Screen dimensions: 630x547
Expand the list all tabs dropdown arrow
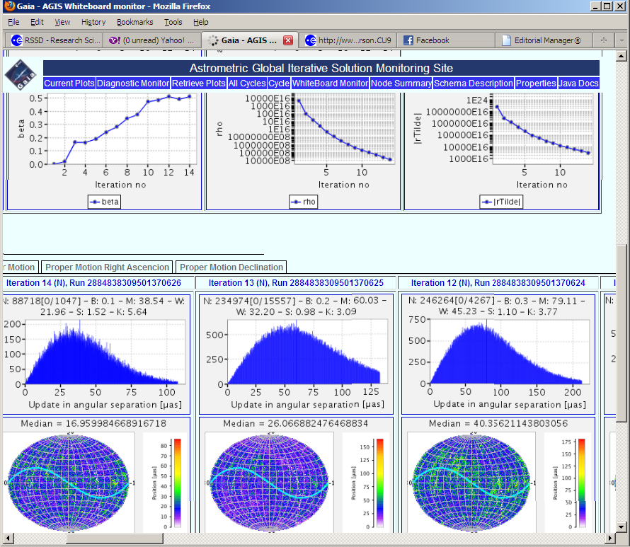click(621, 40)
